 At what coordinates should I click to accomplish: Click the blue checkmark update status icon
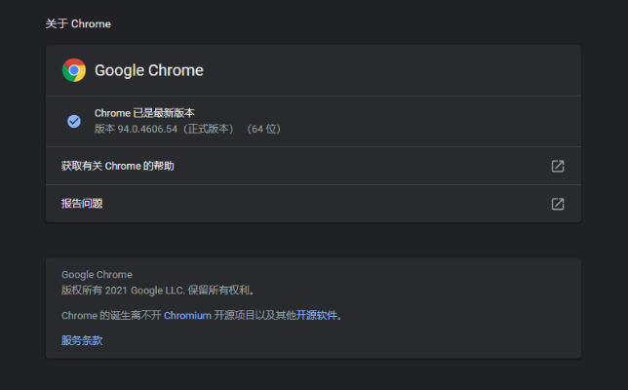pos(74,121)
